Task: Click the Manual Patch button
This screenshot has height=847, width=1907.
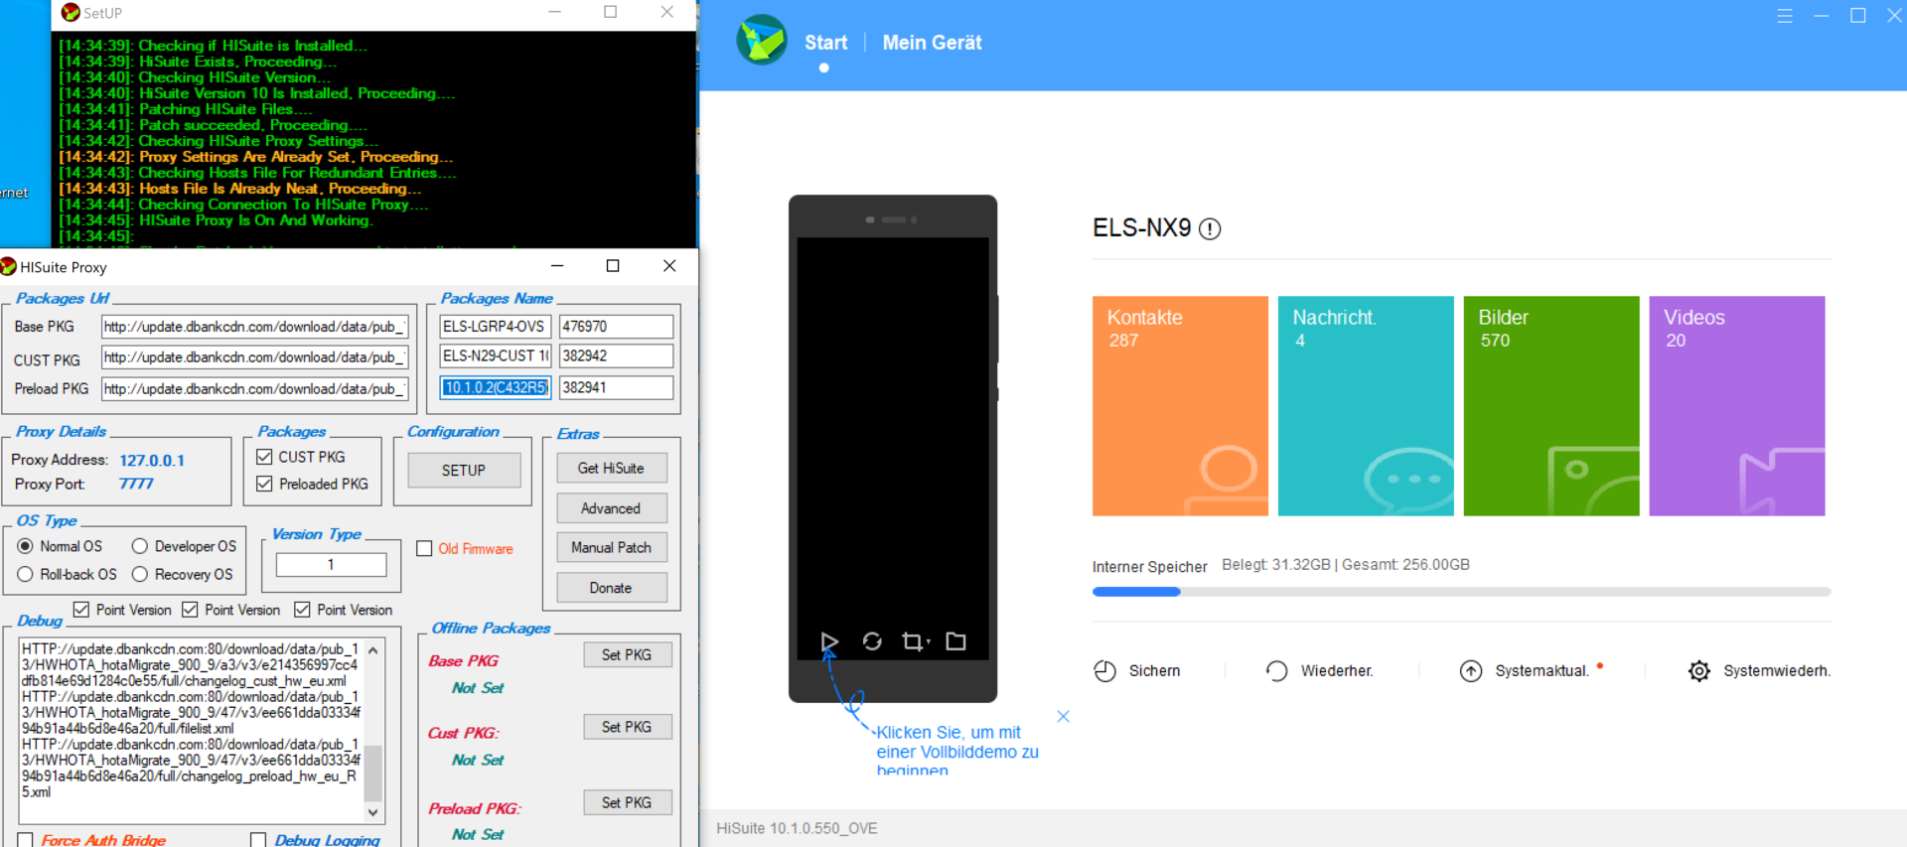Action: click(611, 547)
